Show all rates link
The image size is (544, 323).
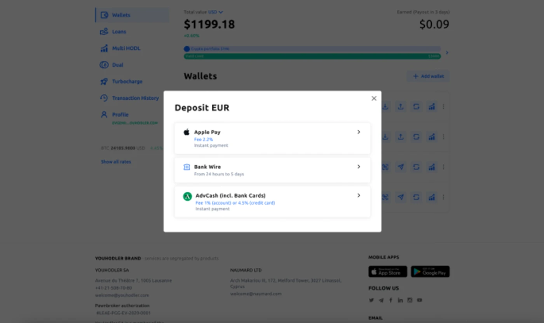point(116,162)
